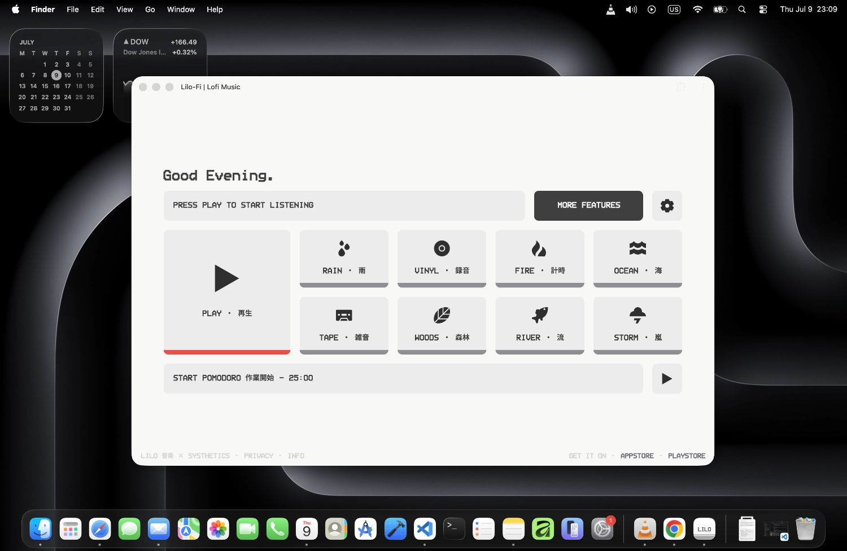Open the three-dot window menu
Image resolution: width=847 pixels, height=551 pixels.
[x=703, y=87]
